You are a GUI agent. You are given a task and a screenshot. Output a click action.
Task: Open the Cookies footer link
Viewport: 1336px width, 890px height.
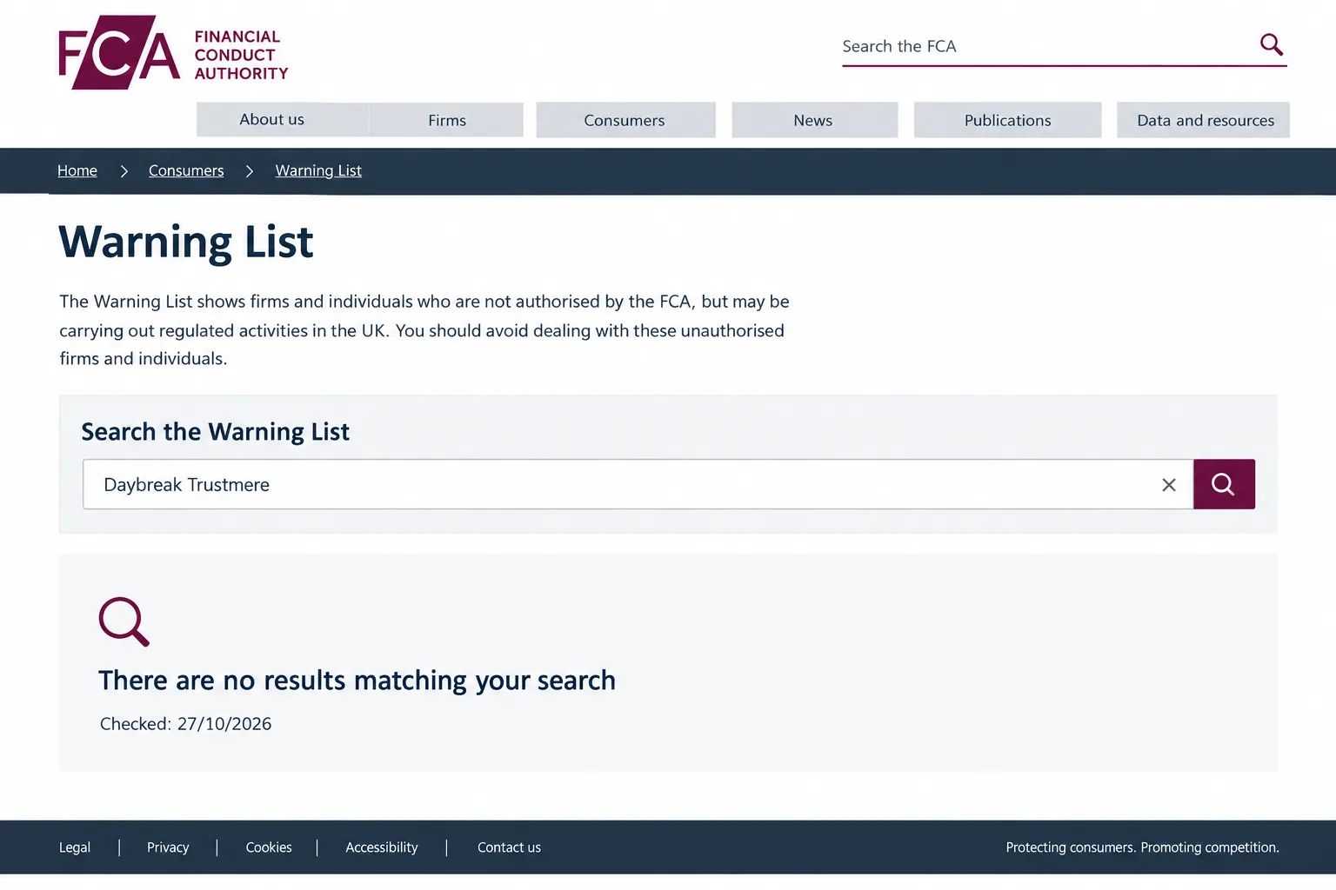pyautogui.click(x=269, y=847)
